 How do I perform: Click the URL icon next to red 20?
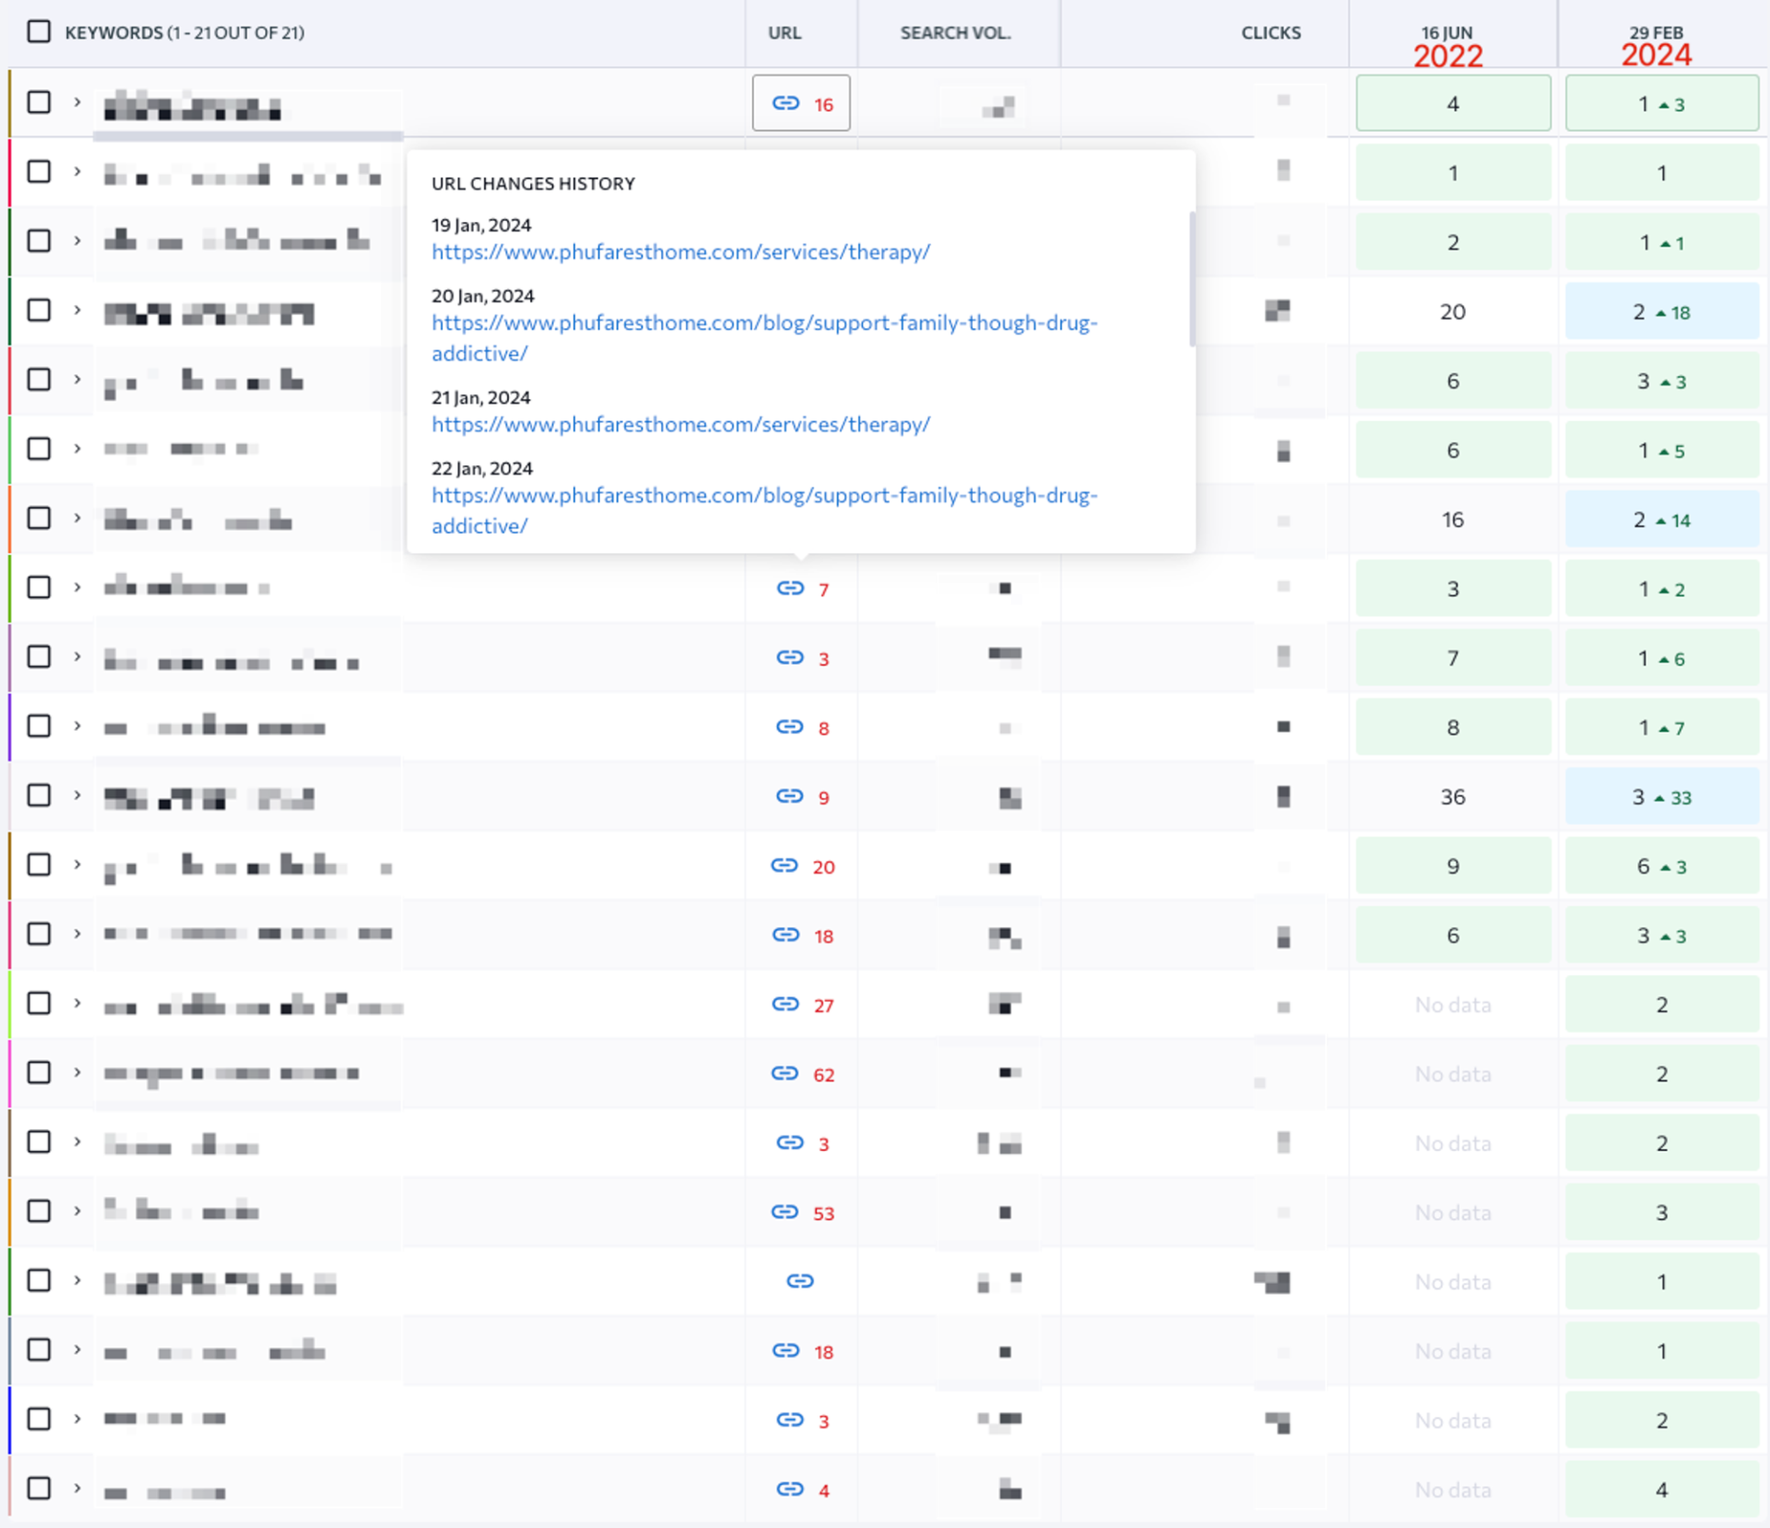[785, 865]
